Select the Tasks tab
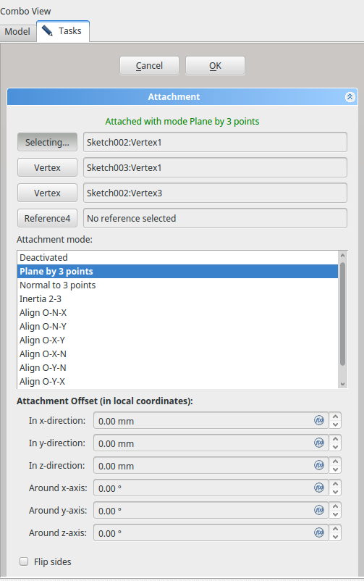 pyautogui.click(x=62, y=30)
